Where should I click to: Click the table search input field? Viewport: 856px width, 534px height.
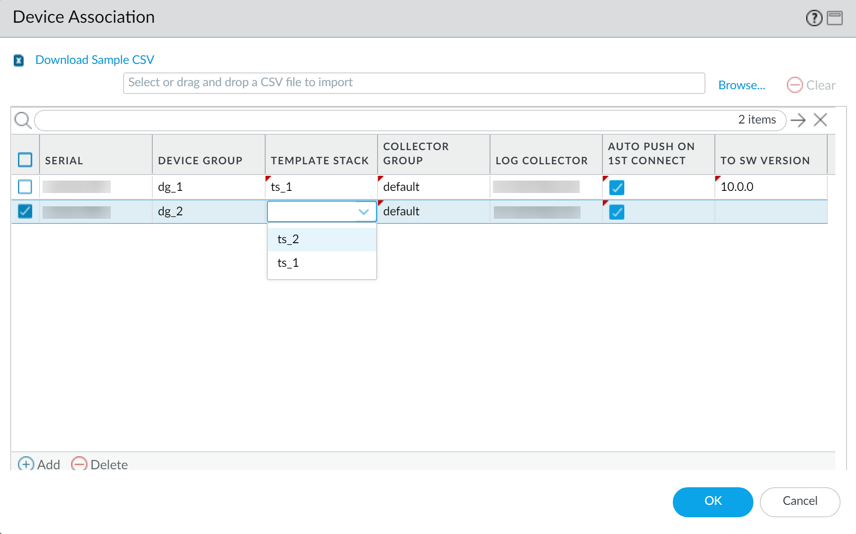point(386,121)
